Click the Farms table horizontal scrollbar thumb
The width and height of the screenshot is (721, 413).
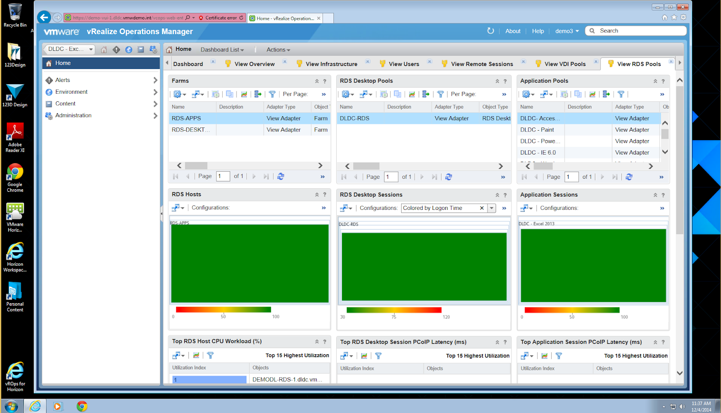[x=196, y=166]
